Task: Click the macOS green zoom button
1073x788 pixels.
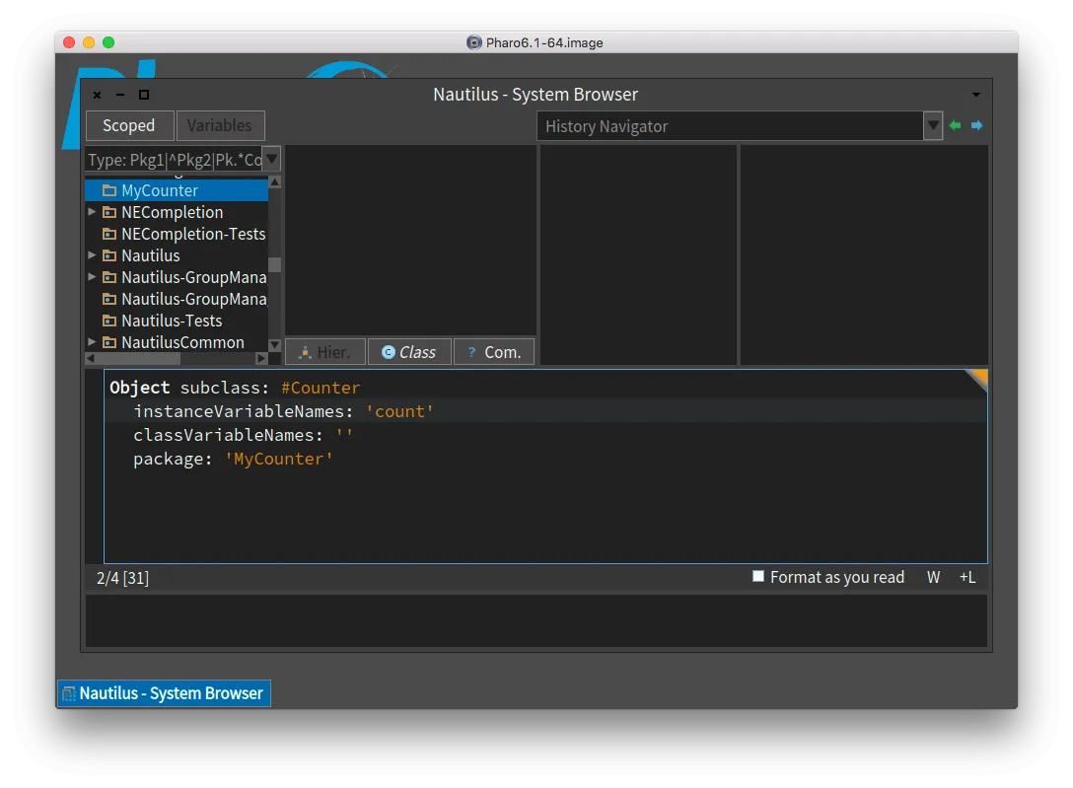Action: [108, 42]
